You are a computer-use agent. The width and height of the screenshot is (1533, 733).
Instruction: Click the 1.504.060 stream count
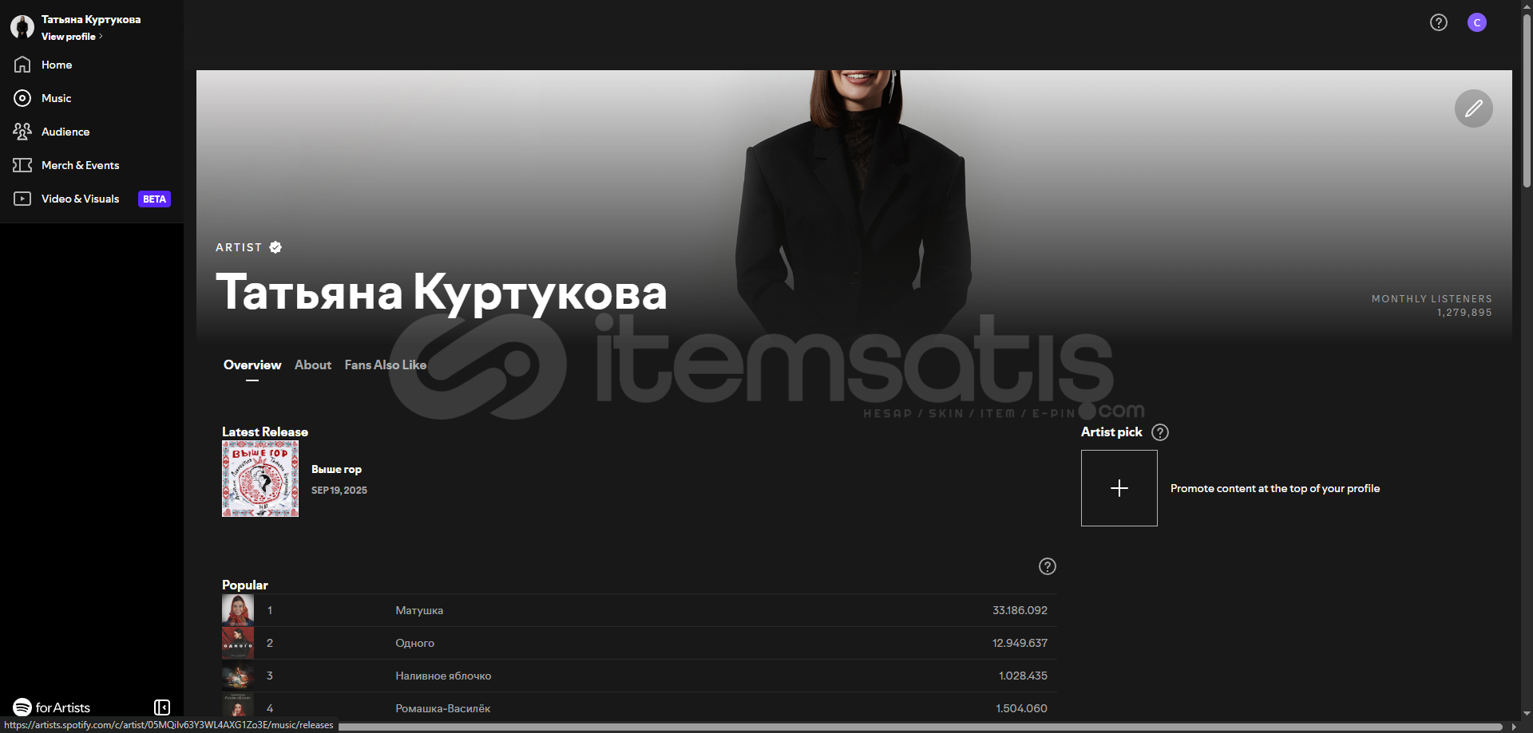[x=1021, y=708]
